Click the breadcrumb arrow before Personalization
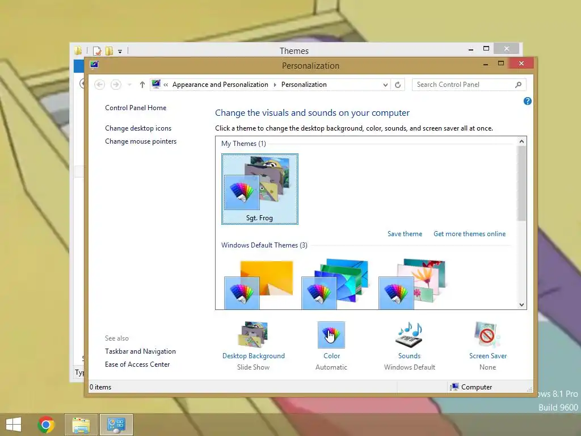Image resolution: width=581 pixels, height=436 pixels. pyautogui.click(x=275, y=85)
